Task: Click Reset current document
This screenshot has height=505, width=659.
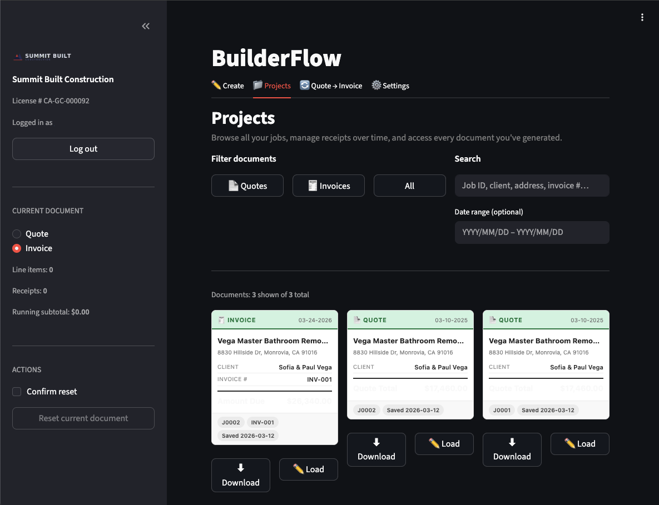Action: 83,418
